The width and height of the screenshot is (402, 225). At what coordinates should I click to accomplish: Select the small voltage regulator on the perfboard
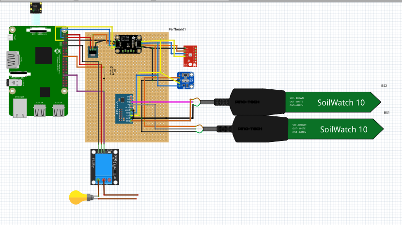click(93, 52)
